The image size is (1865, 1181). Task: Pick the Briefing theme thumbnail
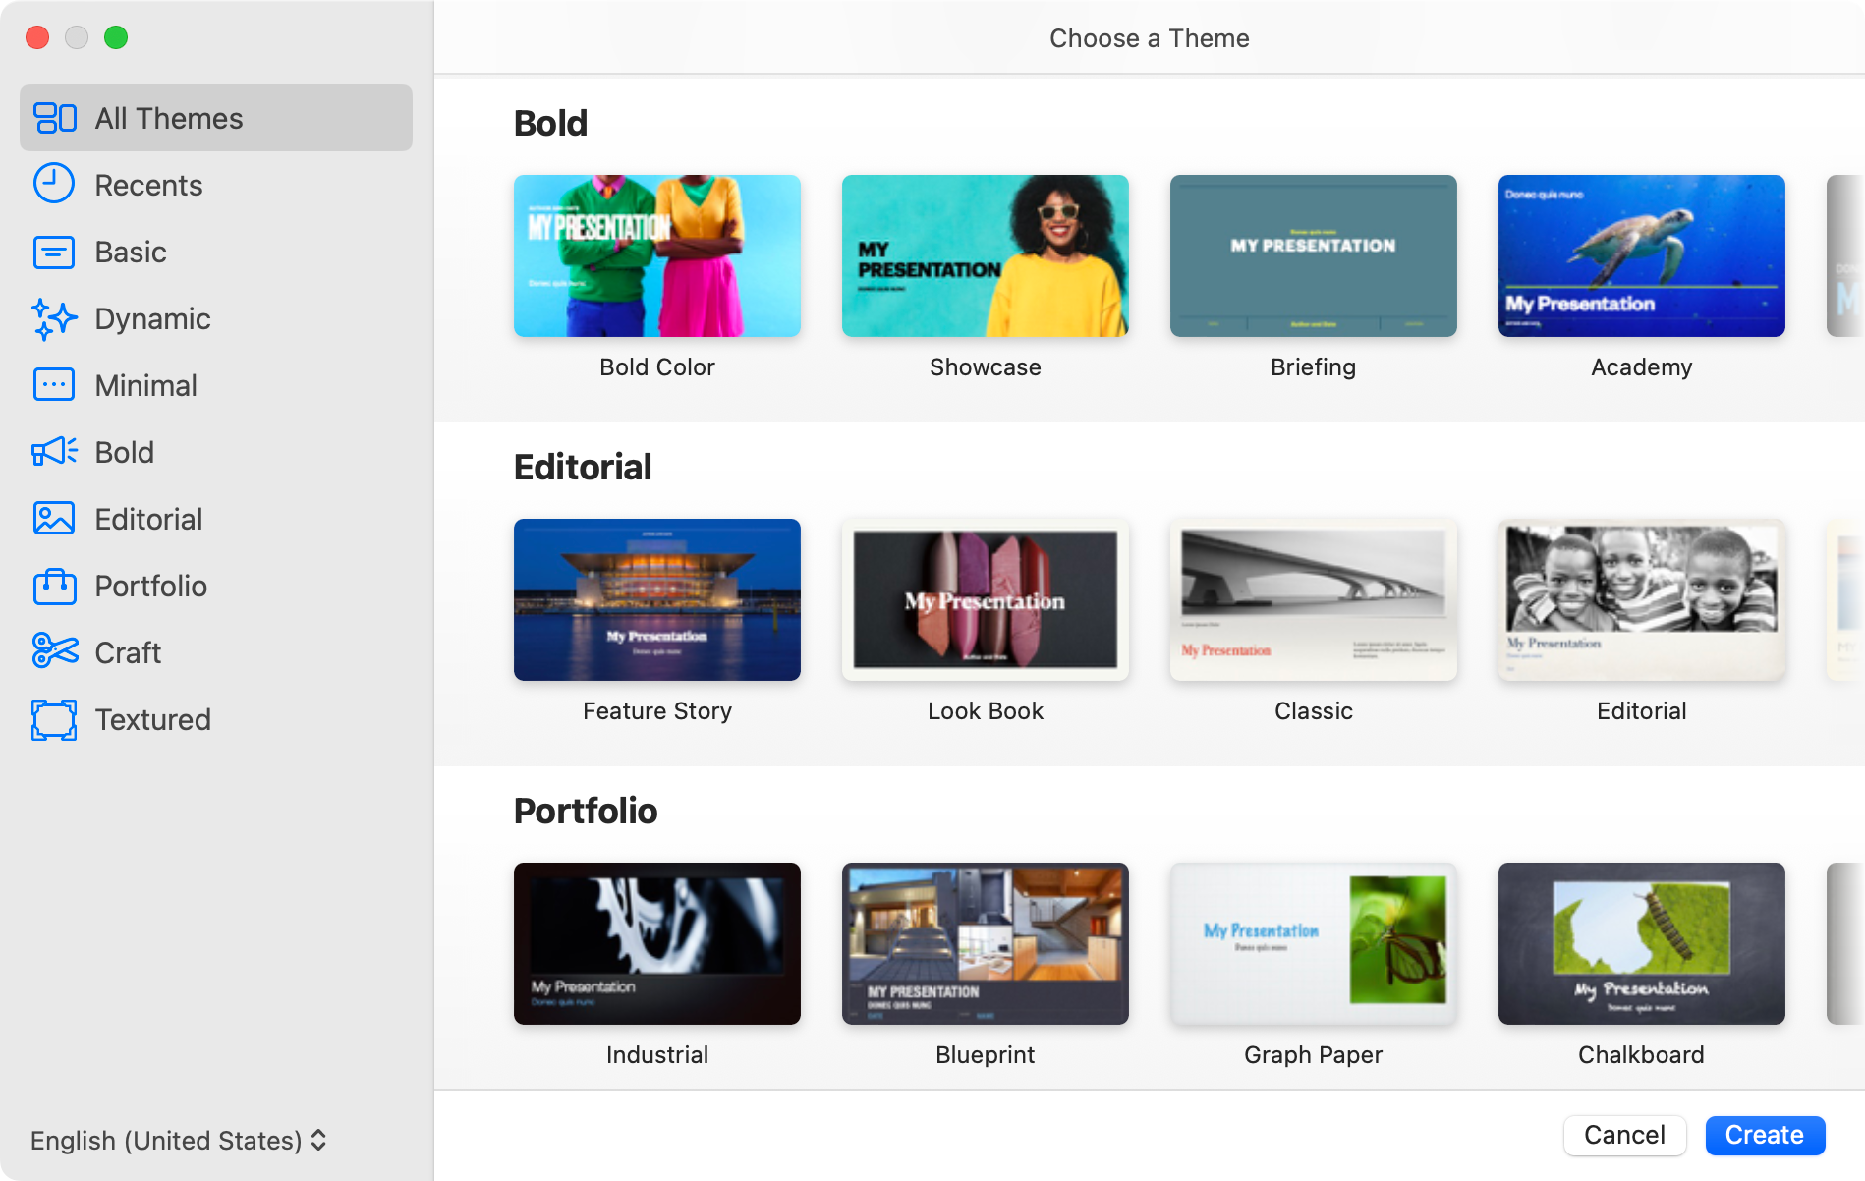coord(1314,255)
